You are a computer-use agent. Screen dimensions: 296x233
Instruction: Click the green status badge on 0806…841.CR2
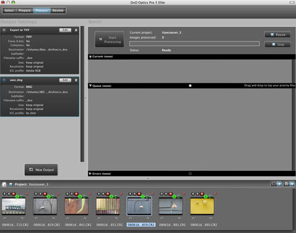tap(80, 196)
